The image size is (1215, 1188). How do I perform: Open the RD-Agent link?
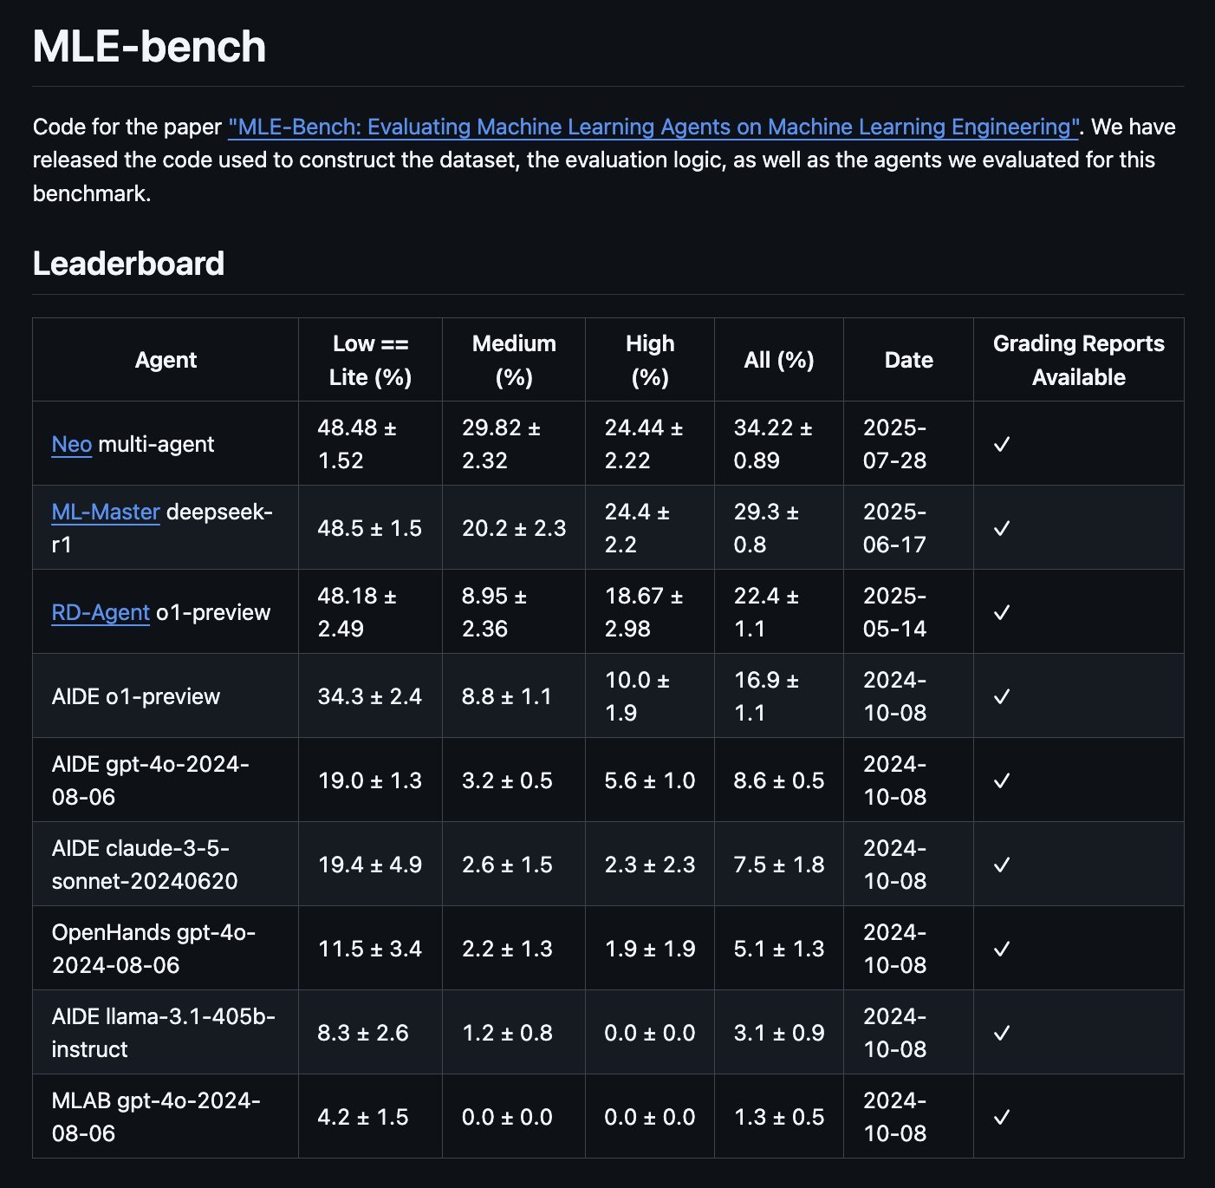pyautogui.click(x=101, y=612)
